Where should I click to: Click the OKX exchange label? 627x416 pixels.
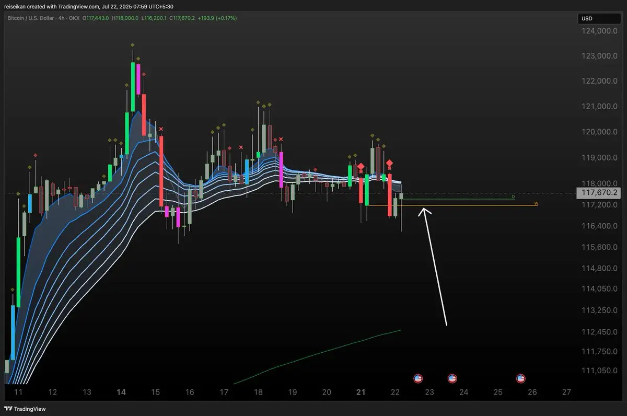point(73,18)
